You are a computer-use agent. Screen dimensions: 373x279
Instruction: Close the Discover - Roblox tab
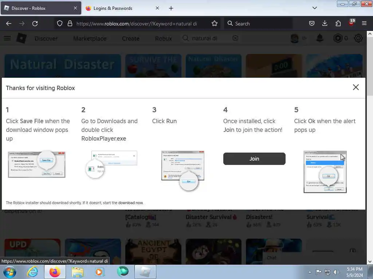75,8
